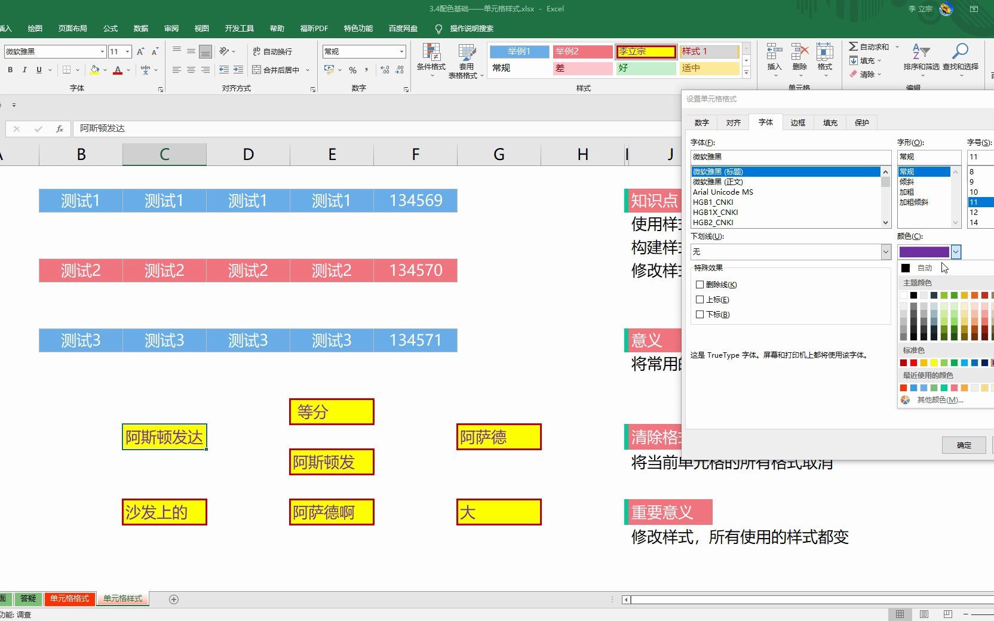
Task: Enable the 下标 subscript effect
Action: [700, 315]
